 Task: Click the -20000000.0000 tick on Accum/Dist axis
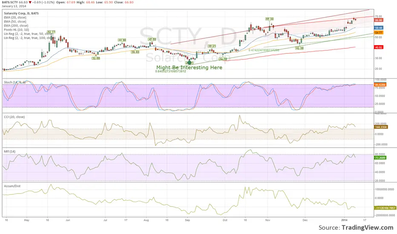point(384,215)
